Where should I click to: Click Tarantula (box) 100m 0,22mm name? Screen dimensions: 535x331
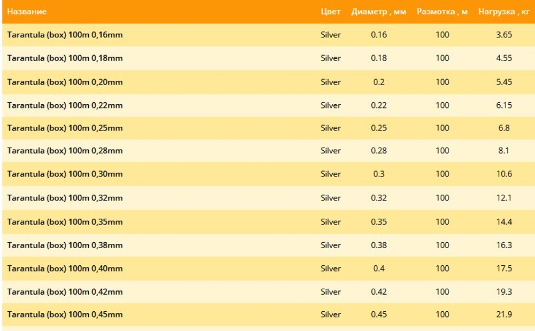[65, 105]
